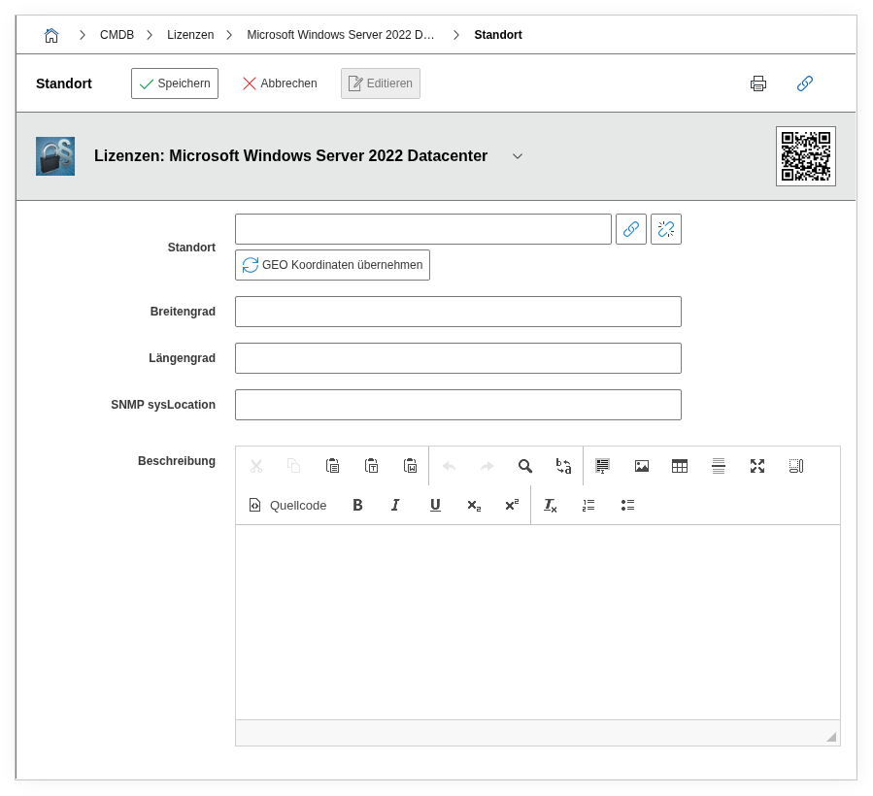Open find tool in editor toolbar

point(525,466)
